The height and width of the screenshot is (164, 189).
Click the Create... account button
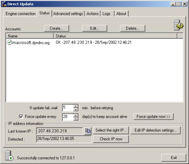(57, 28)
